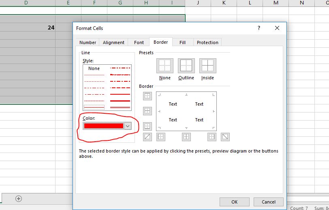Choose the medium dash-dot line style
Screen dimensions: 329x210
coord(120,81)
